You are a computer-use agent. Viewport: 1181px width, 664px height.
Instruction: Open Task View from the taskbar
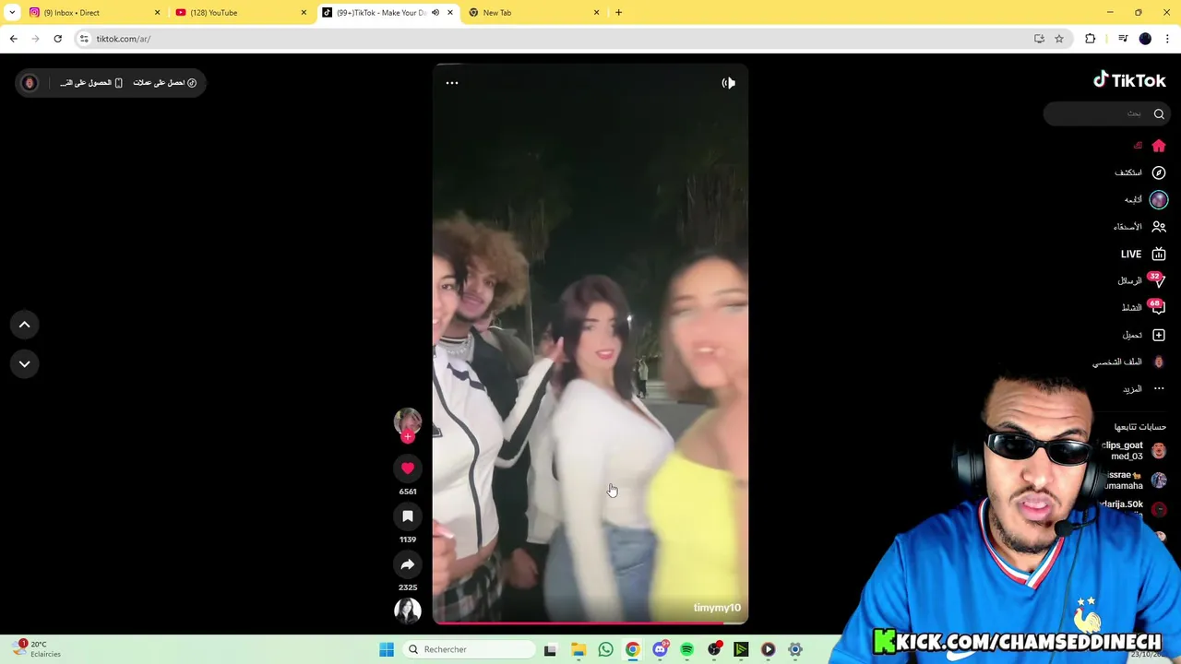[x=550, y=649]
